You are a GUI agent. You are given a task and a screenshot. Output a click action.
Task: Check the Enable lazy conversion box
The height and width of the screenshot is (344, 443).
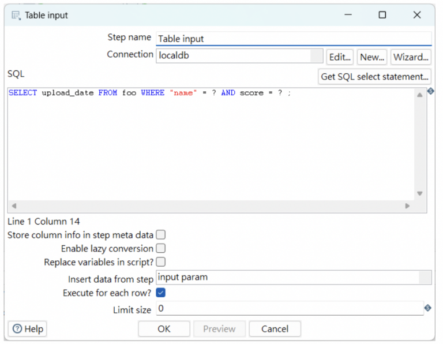click(161, 249)
